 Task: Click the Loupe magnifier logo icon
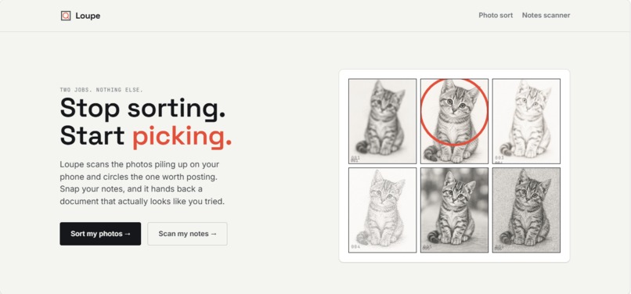tap(66, 16)
